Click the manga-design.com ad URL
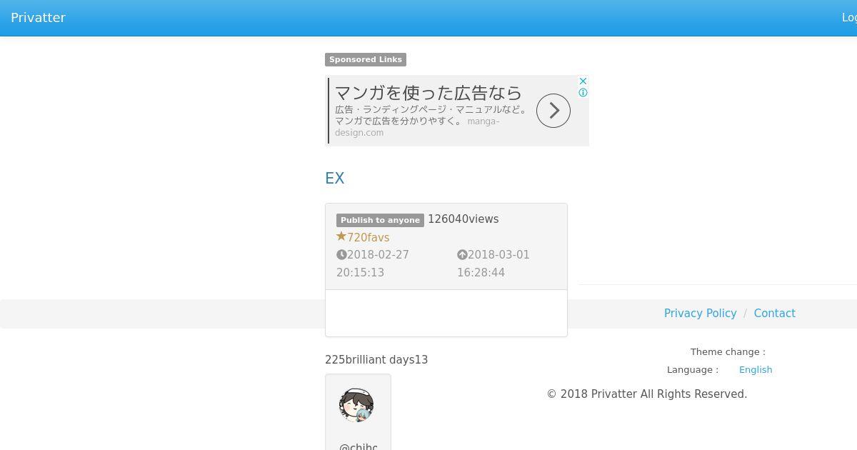 click(x=417, y=127)
